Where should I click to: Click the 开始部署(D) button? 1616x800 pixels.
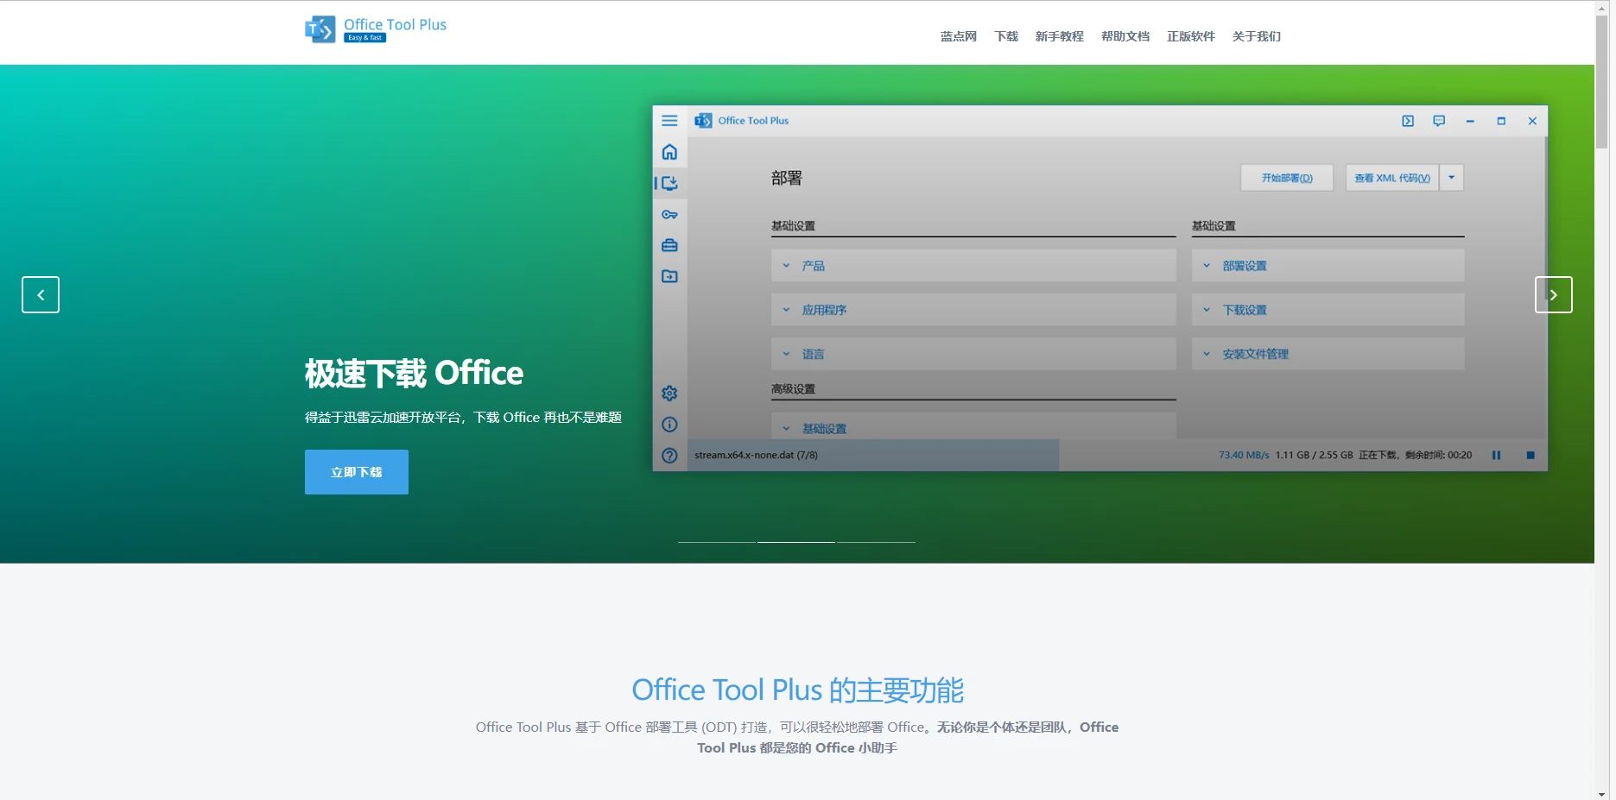pos(1287,178)
